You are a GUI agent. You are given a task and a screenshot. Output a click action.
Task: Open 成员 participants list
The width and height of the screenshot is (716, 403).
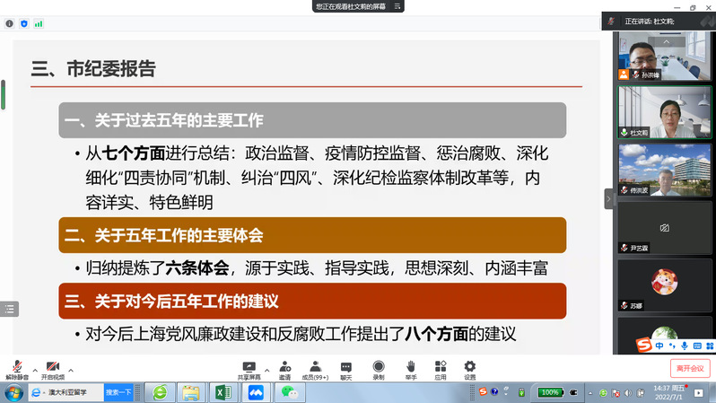point(315,369)
